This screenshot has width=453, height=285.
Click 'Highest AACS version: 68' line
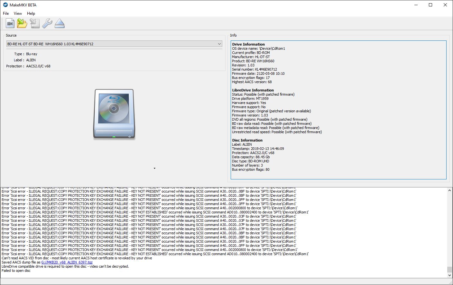click(252, 82)
